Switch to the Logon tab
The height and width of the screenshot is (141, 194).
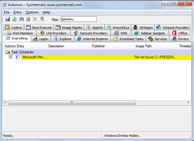(x=41, y=39)
